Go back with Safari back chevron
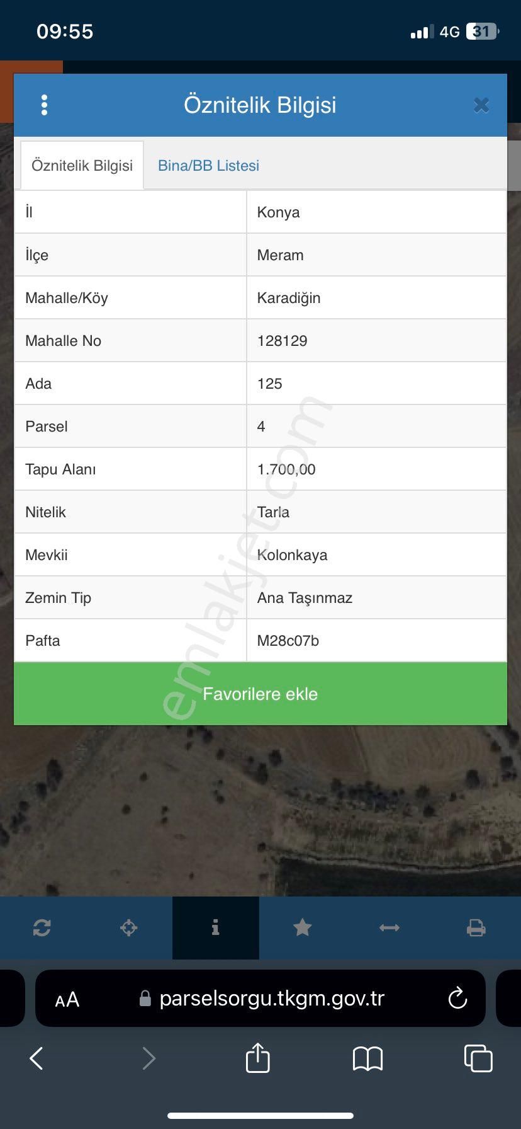Viewport: 521px width, 1129px height. pyautogui.click(x=36, y=1058)
